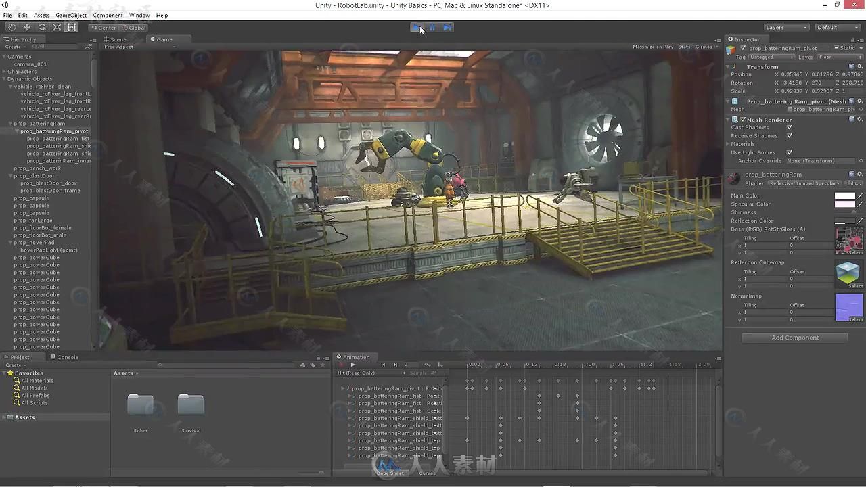This screenshot has height=487, width=866.
Task: Click the Step frame button in toolbar
Action: click(x=447, y=28)
